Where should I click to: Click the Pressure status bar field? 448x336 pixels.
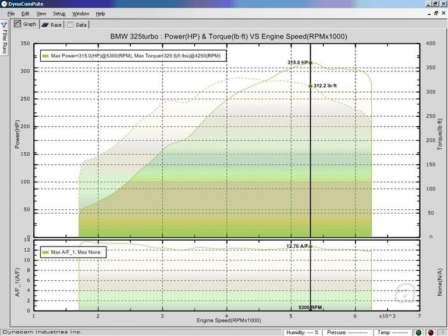pos(347,333)
